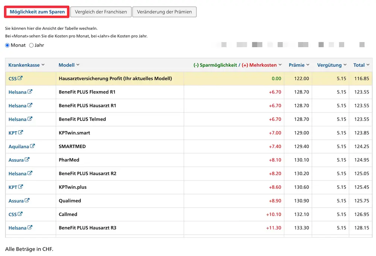This screenshot has width=376, height=256.
Task: Click external link icon beside KPT KPTwin.plus
Action: (21, 187)
